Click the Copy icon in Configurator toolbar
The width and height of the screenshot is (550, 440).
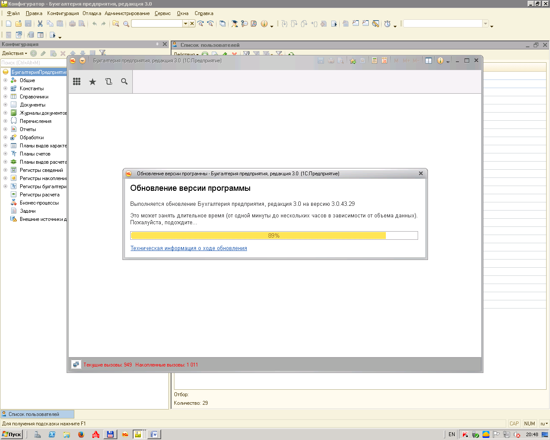[50, 24]
